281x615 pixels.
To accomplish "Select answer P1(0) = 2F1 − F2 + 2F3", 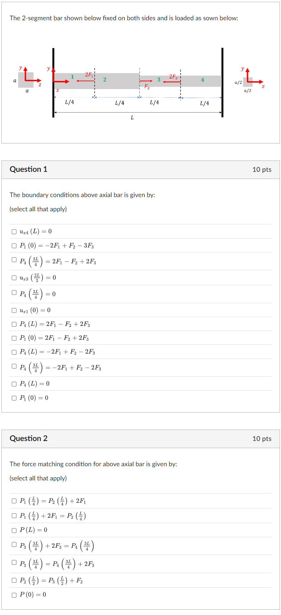I will pos(14,338).
